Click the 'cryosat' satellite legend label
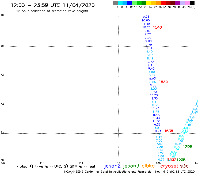This screenshot has height=174, width=198. tap(169, 166)
